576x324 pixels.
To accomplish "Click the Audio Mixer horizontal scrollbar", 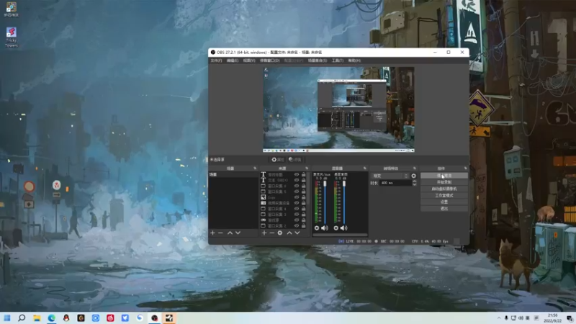I will tap(340, 235).
